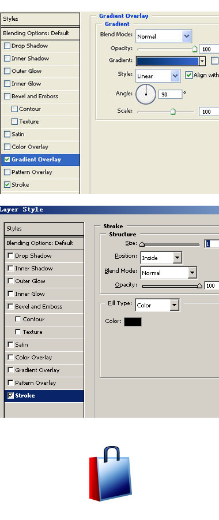The height and width of the screenshot is (520, 219).
Task: Click Opacity value field in Stroke settings
Action: (212, 285)
